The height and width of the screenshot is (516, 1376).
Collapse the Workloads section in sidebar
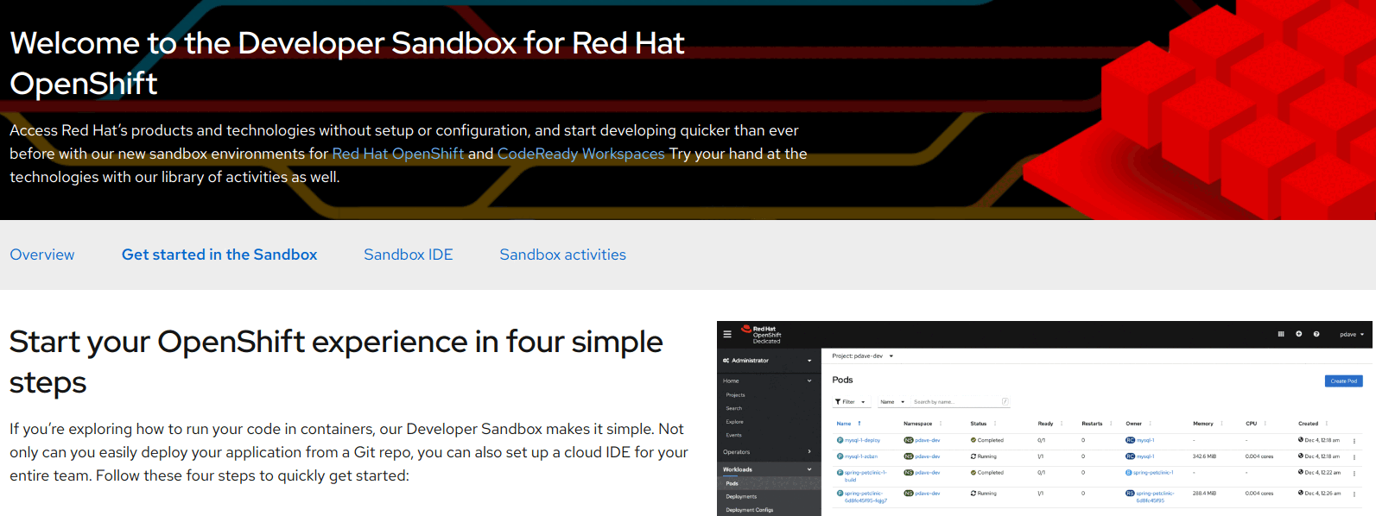coord(768,469)
